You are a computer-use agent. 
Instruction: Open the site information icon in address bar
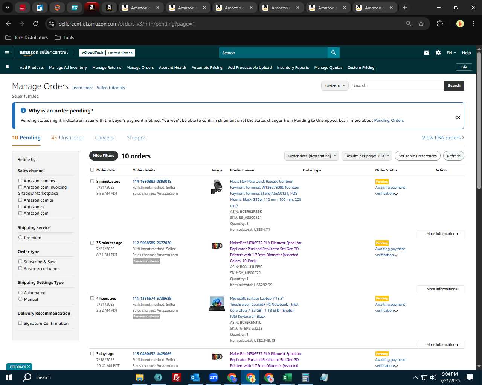click(x=52, y=24)
